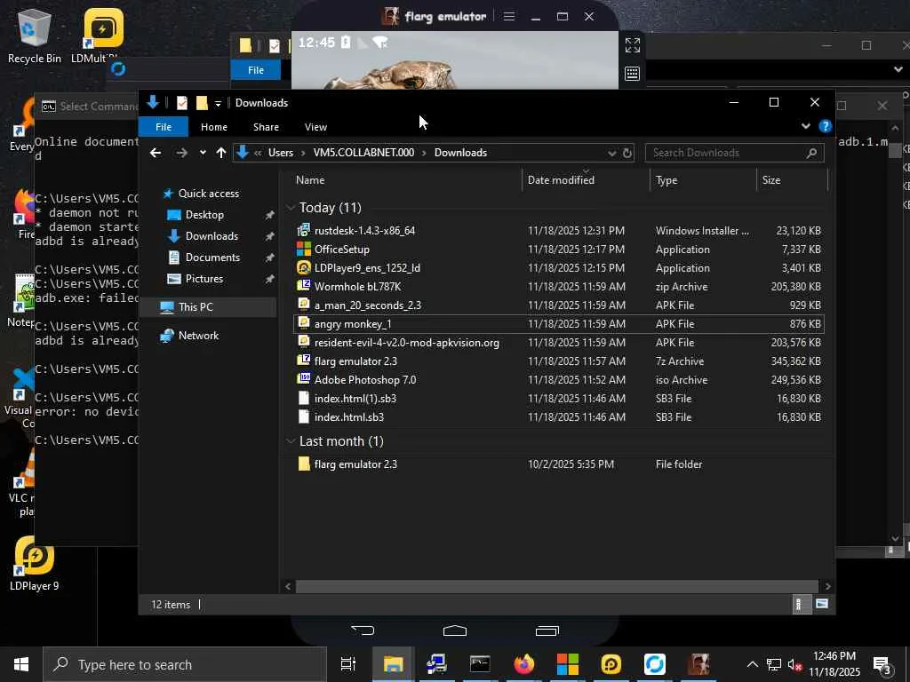Screen dimensions: 910x682
Task: Show hidden system tray icons
Action: tap(752, 664)
